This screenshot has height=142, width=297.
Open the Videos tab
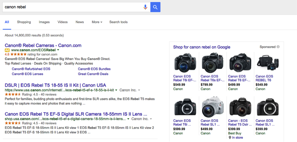coord(63,22)
